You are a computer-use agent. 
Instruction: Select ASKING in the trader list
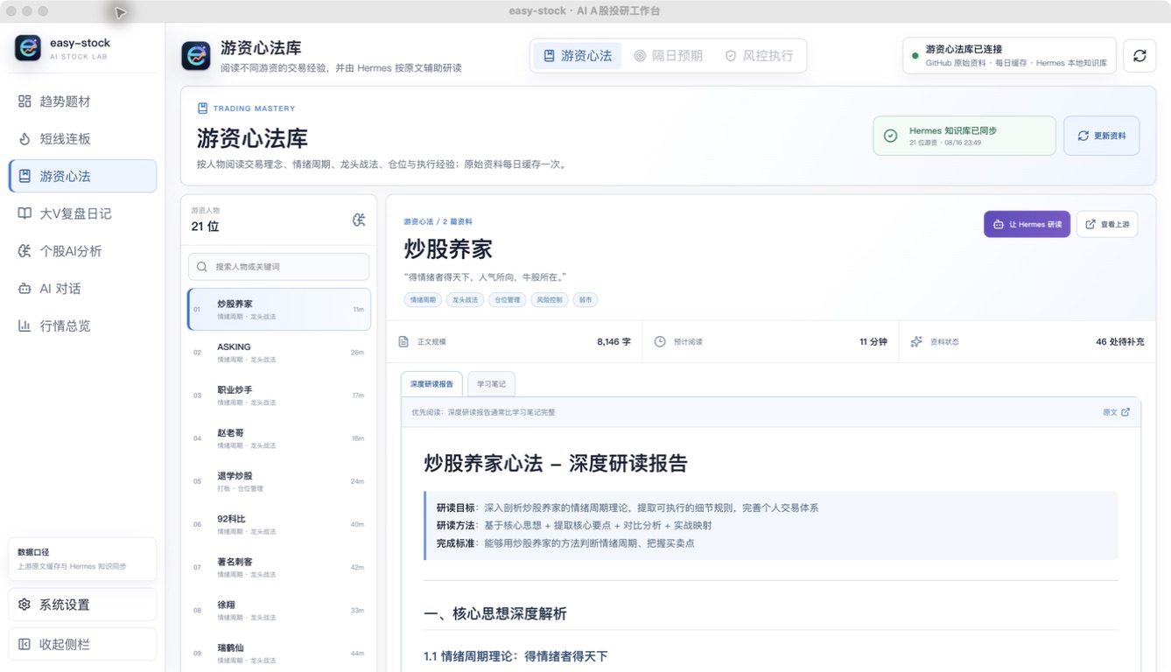point(278,353)
